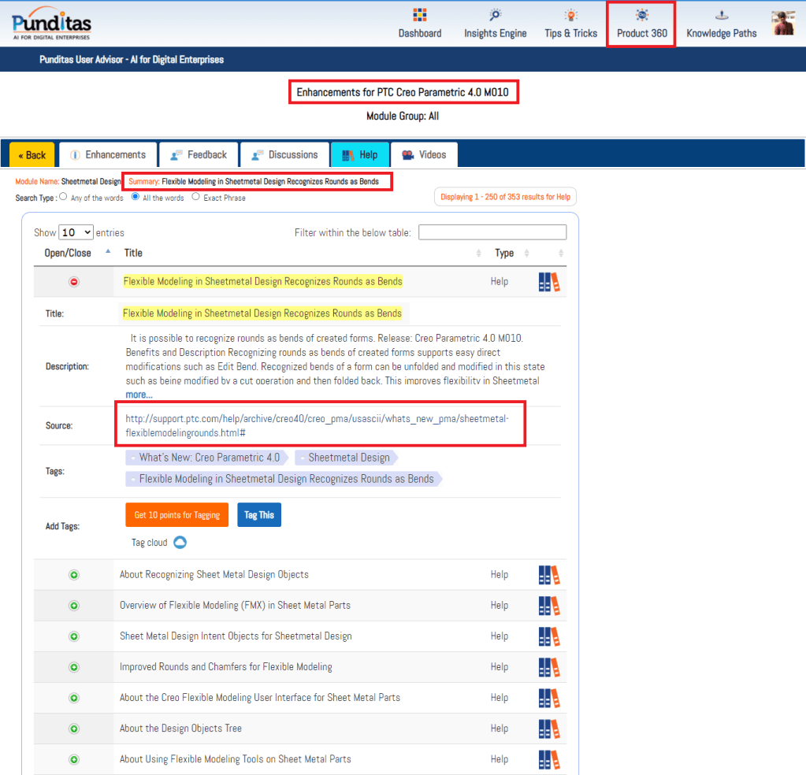This screenshot has width=806, height=775.
Task: Open the Insights Engine icon
Action: click(x=495, y=15)
